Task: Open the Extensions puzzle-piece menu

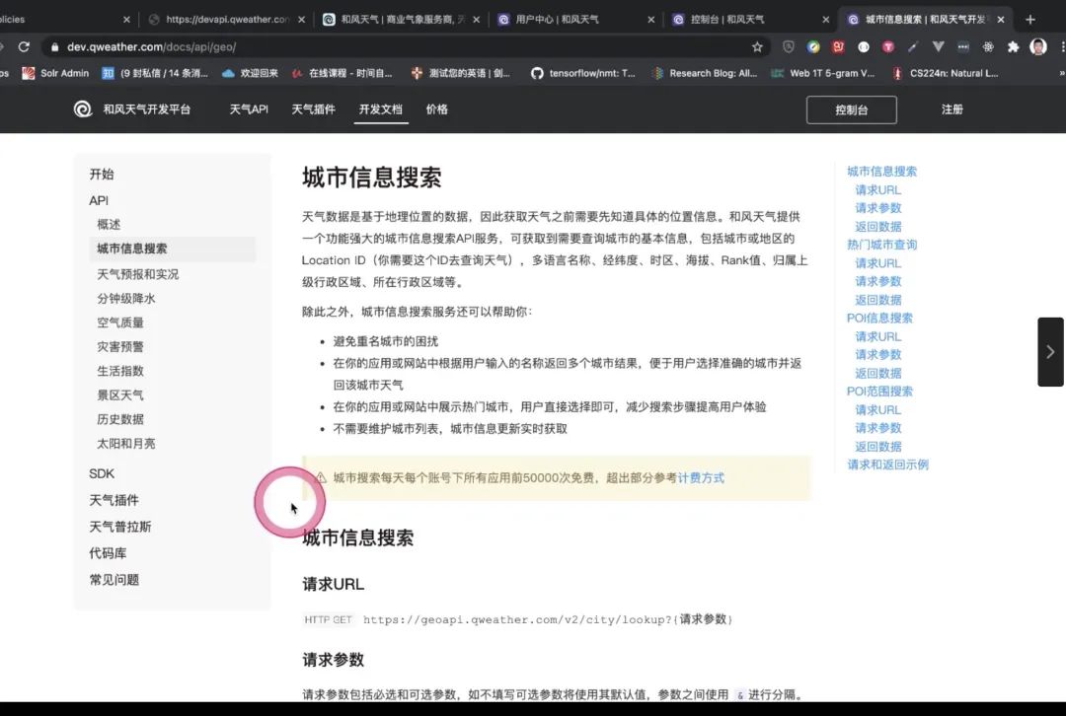Action: pos(1013,47)
